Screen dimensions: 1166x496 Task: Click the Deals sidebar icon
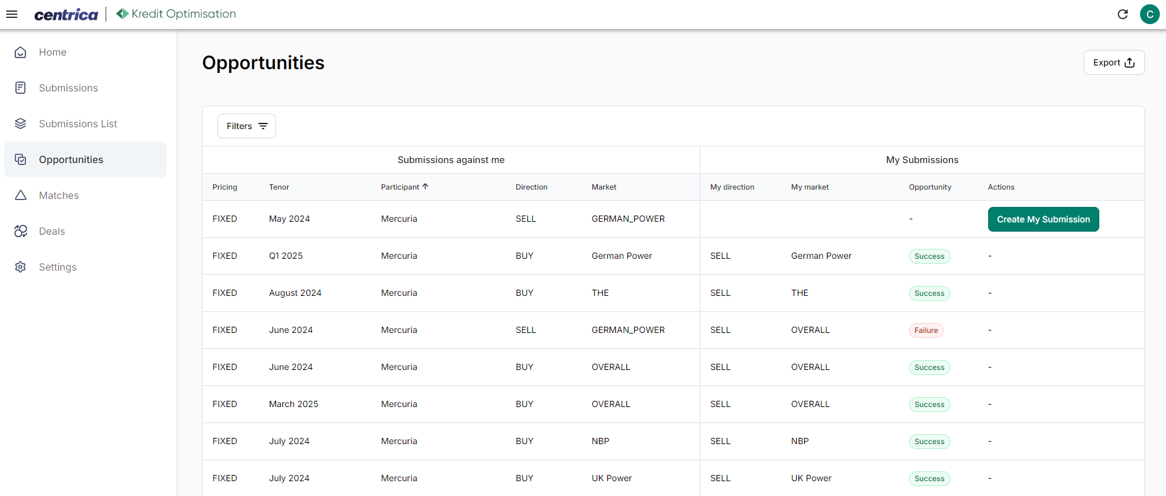pyautogui.click(x=20, y=231)
